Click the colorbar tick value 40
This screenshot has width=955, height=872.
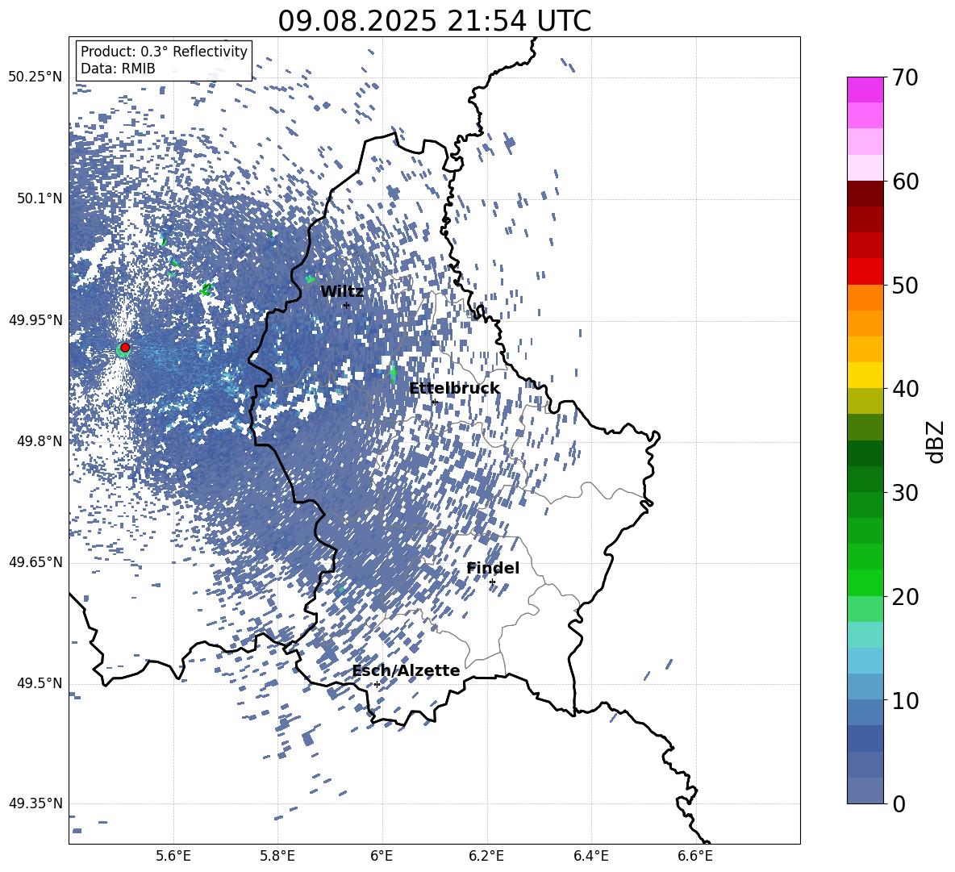pos(905,389)
